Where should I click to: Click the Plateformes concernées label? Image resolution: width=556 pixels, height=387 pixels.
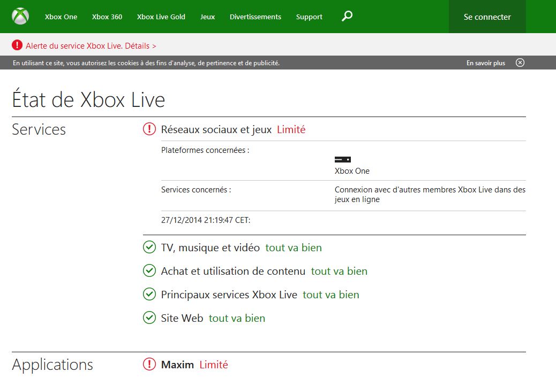[x=205, y=150]
